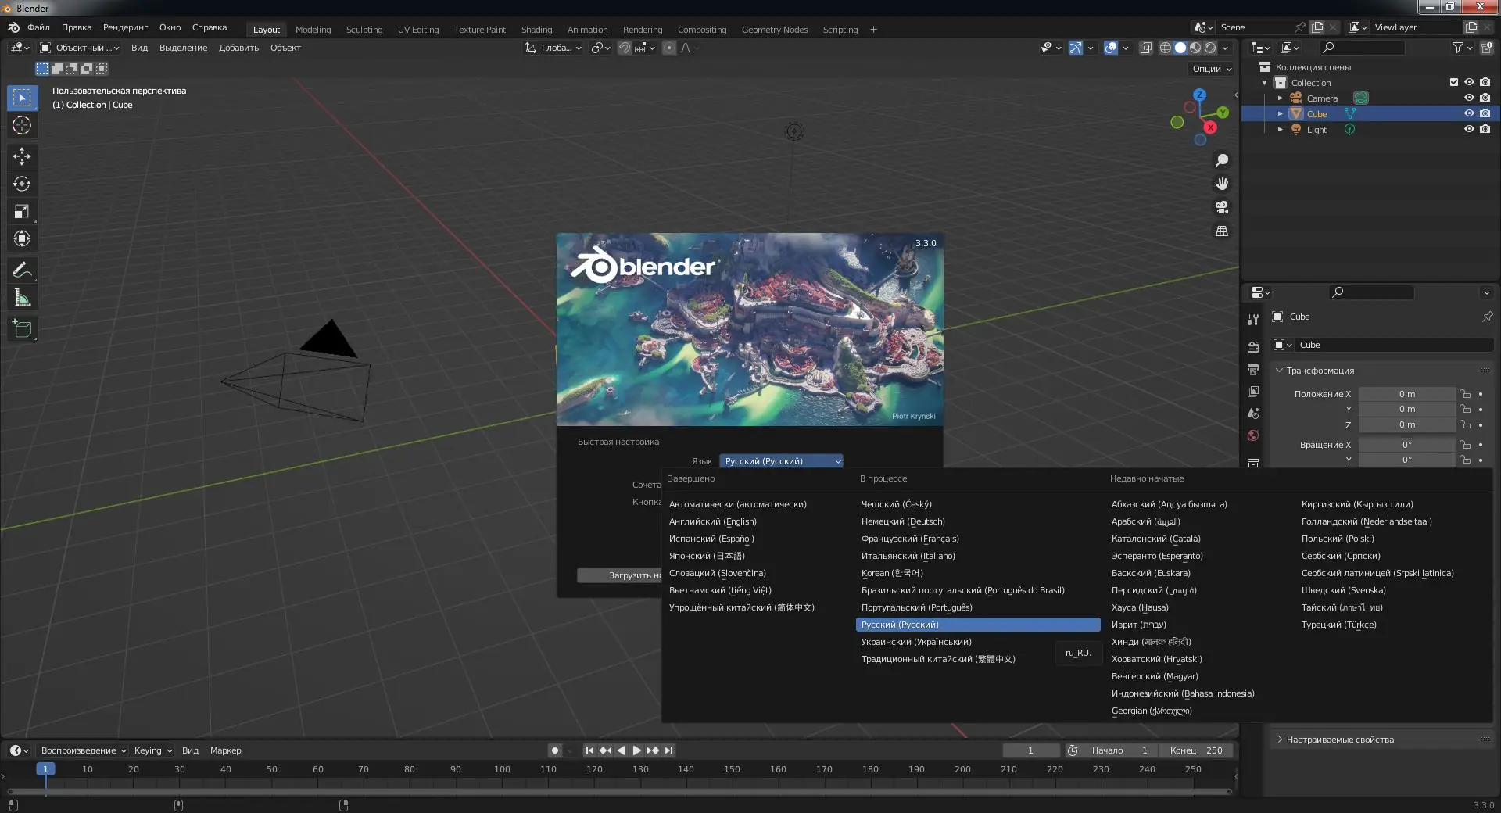1501x813 pixels.
Task: Expand the Camera item in outliner
Action: (x=1281, y=98)
